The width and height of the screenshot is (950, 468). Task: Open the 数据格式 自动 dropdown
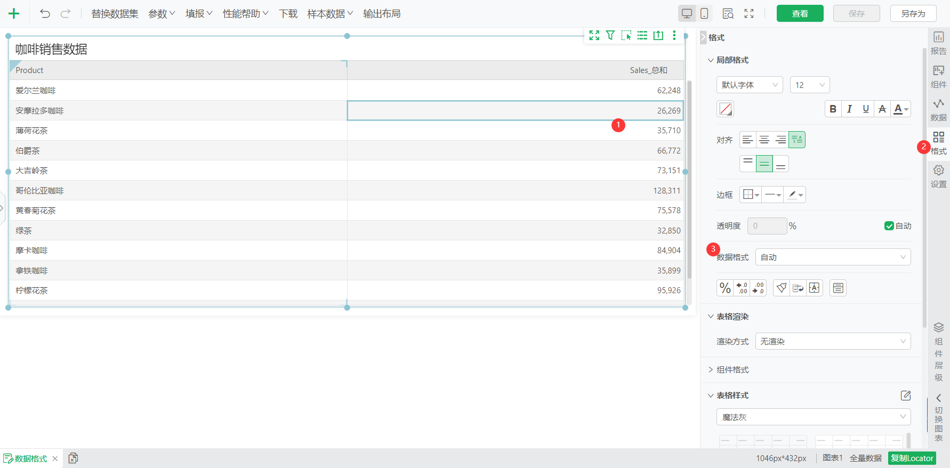click(x=833, y=257)
